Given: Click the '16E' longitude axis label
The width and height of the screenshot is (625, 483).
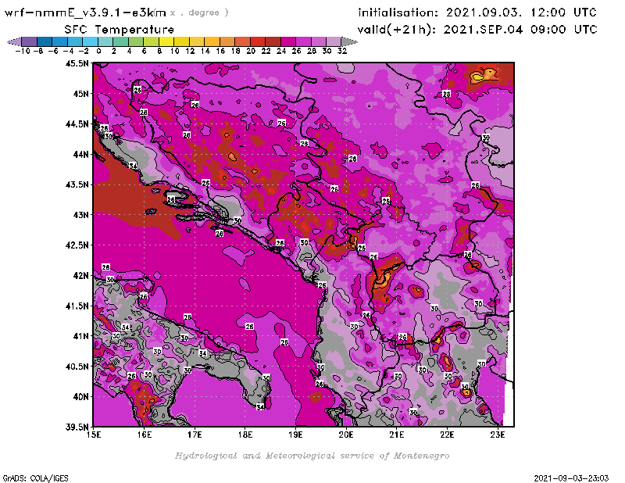Looking at the screenshot, I should 145,435.
